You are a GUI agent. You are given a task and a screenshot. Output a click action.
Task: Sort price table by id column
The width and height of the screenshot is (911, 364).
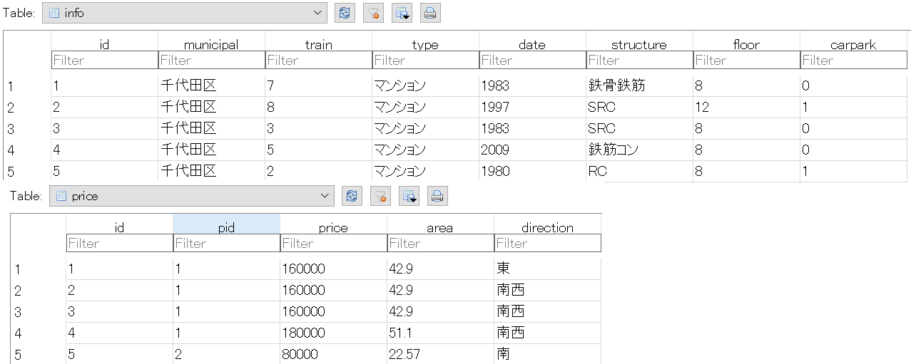119,227
